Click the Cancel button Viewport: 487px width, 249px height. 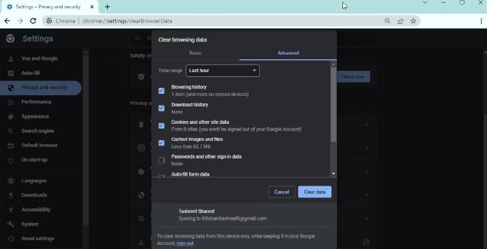282,192
